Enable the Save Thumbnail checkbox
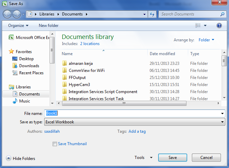 (55, 144)
